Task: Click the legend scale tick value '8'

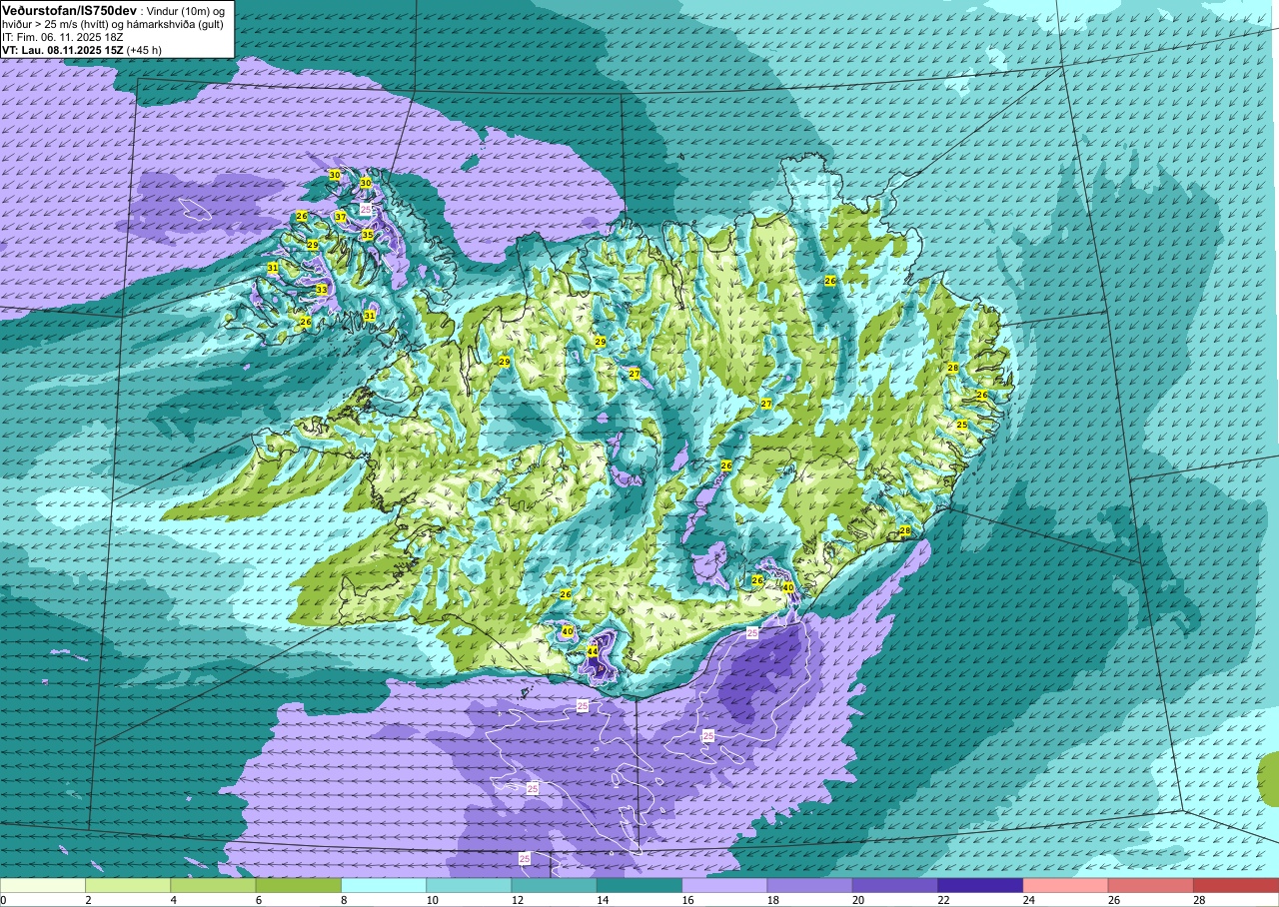Action: 342,900
